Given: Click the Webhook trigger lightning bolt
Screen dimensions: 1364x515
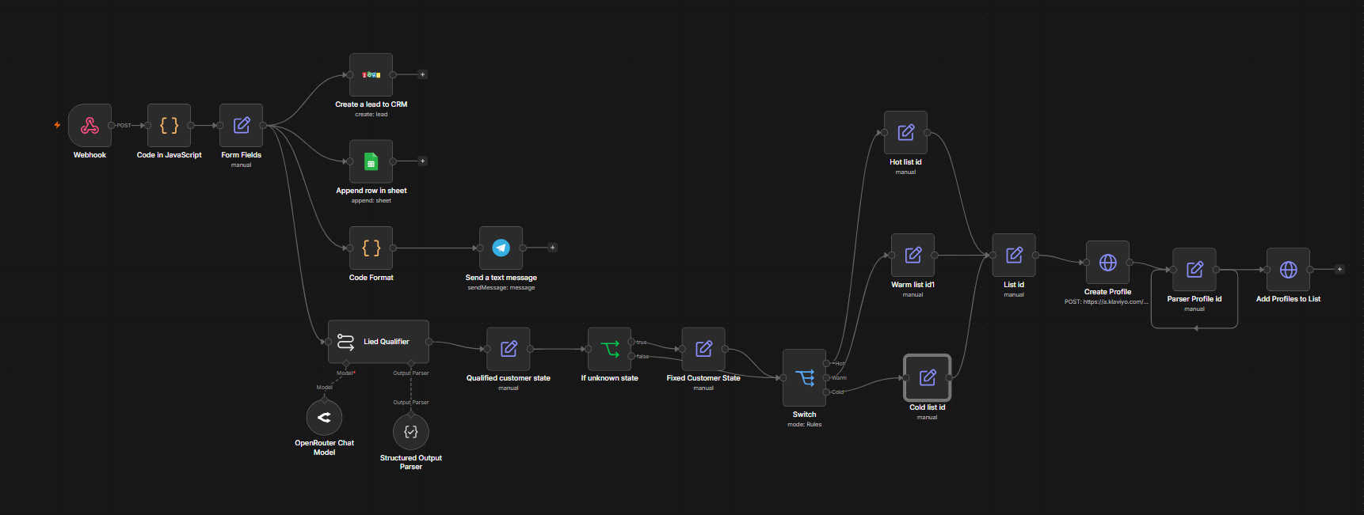Looking at the screenshot, I should tap(57, 125).
